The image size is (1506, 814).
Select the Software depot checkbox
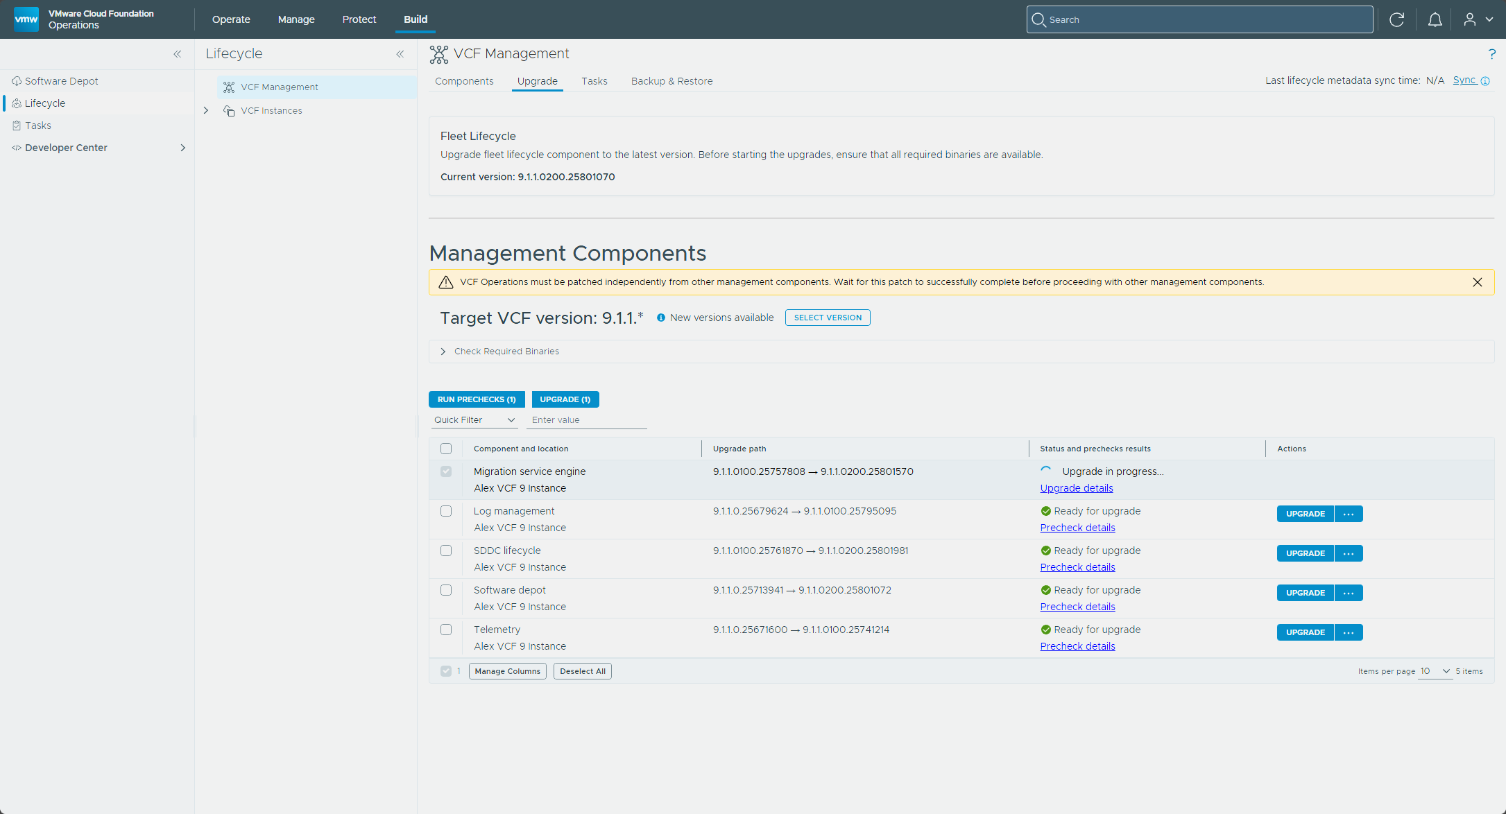[446, 590]
